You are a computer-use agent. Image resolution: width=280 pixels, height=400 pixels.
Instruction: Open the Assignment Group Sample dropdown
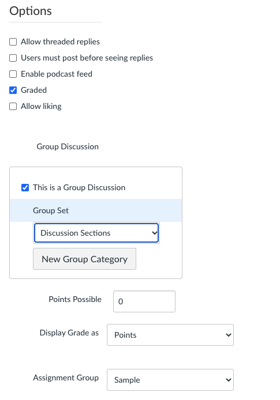pos(170,380)
